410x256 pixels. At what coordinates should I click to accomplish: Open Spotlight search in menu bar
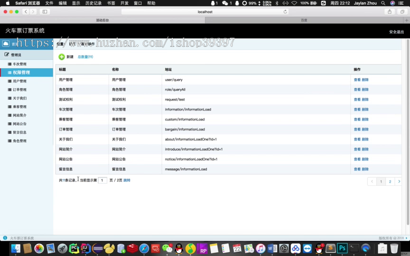click(383, 3)
